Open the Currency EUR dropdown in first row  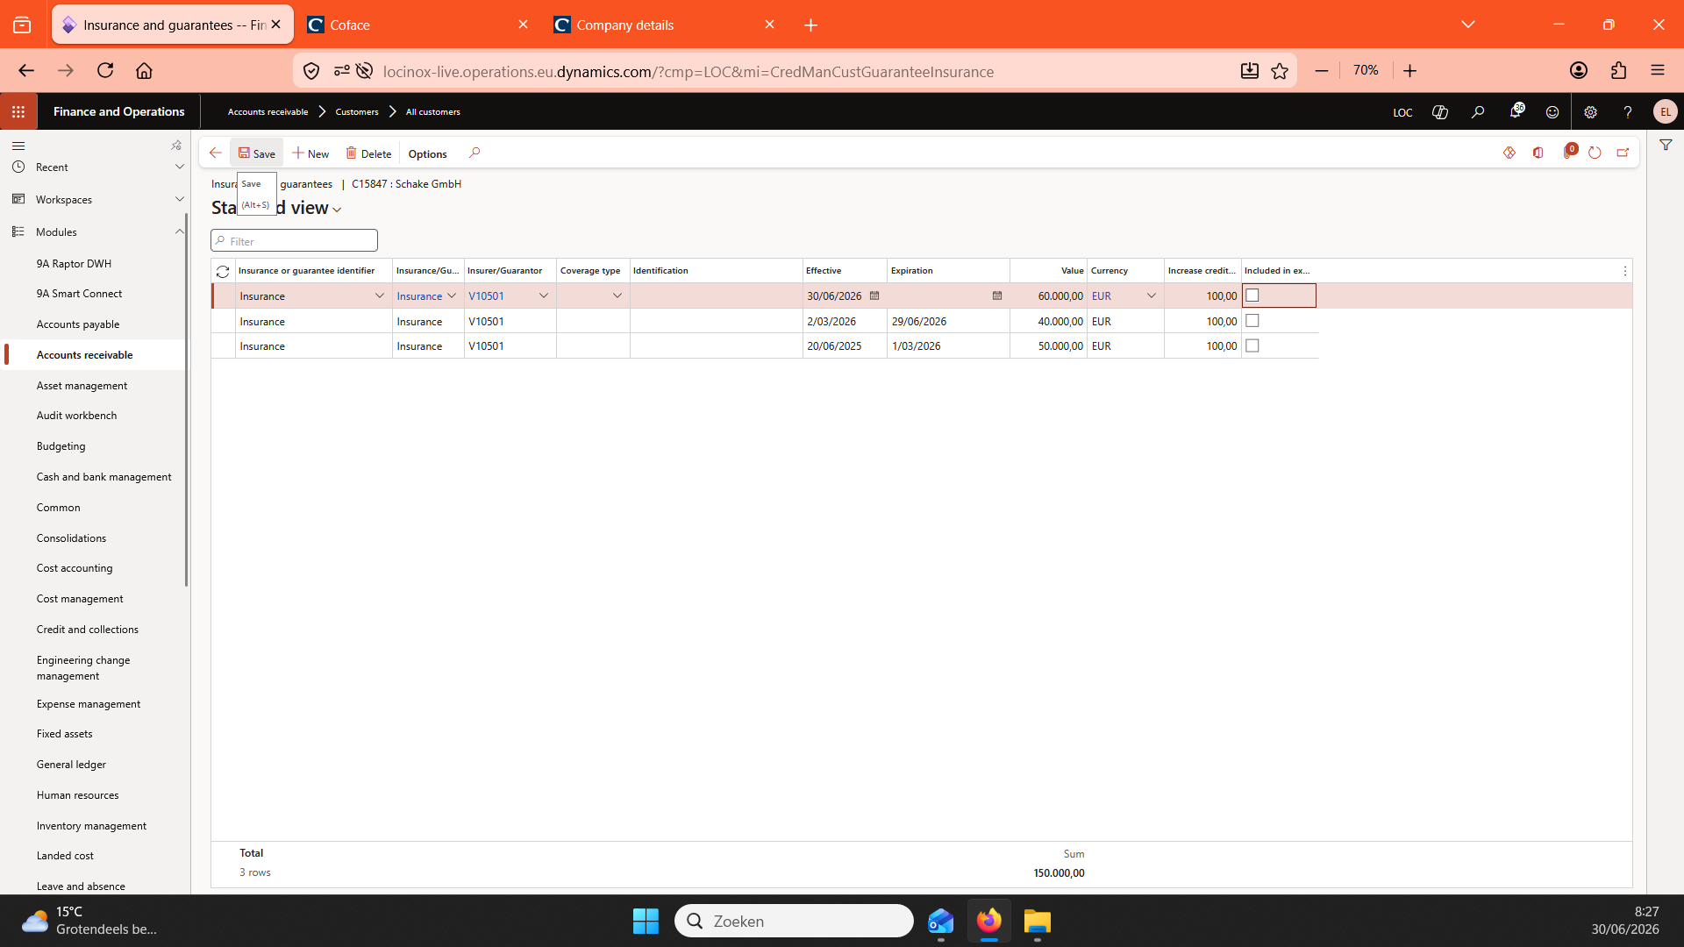coord(1152,295)
